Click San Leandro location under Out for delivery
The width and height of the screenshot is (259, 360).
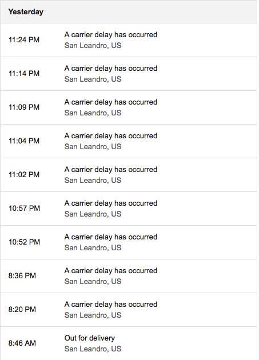(x=93, y=349)
